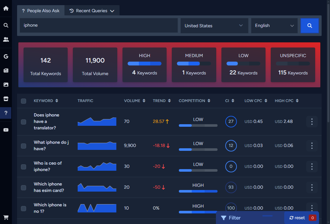Click keyword 'What iphone do j have?'
Viewport: 330px width, 224px height.
point(51,146)
